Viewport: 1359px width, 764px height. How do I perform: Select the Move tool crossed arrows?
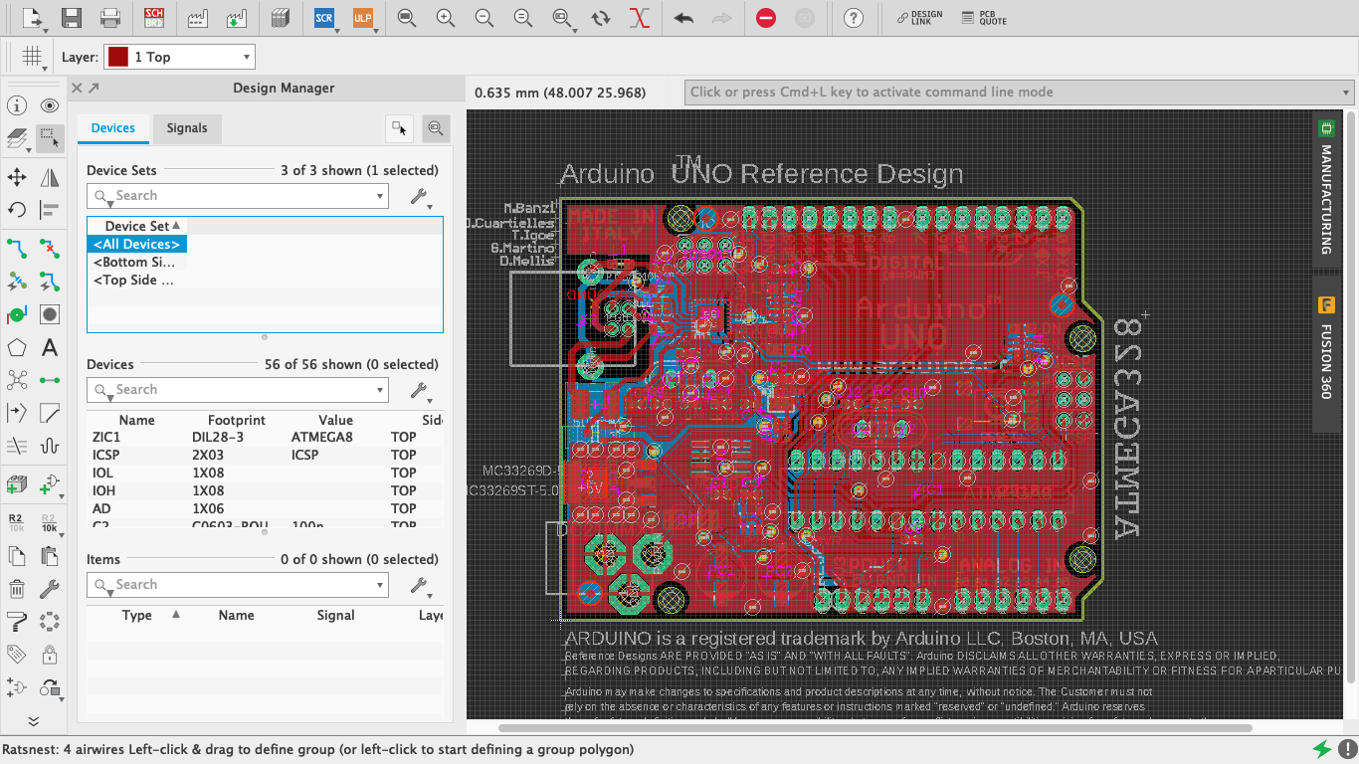[x=17, y=177]
